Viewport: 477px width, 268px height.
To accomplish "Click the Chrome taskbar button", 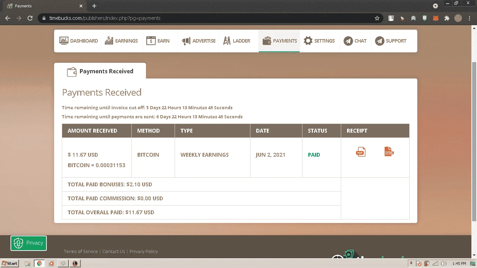I will 39,263.
